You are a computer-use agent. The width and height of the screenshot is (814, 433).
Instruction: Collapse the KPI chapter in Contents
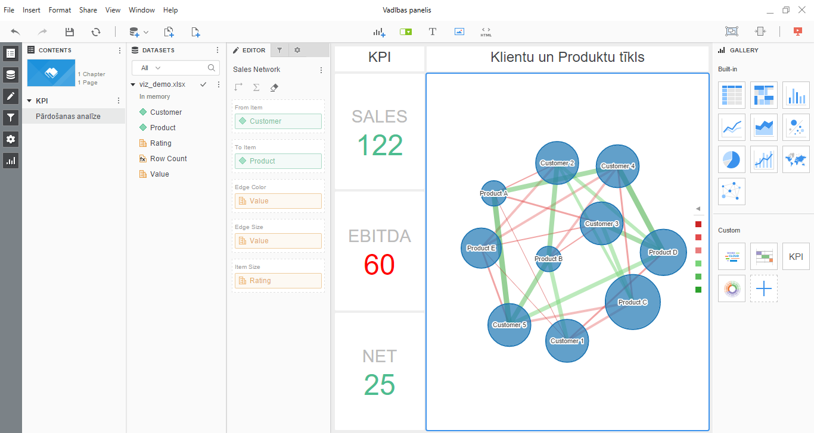point(29,101)
